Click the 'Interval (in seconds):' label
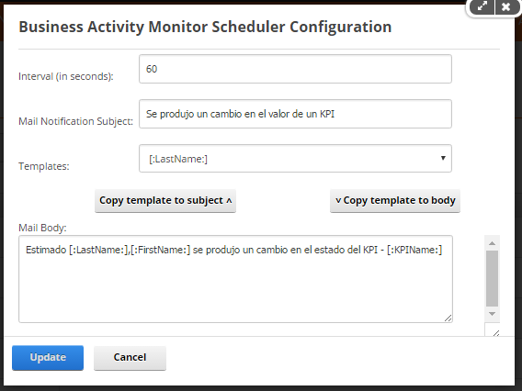 66,76
